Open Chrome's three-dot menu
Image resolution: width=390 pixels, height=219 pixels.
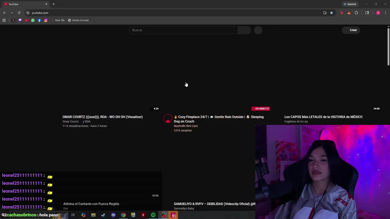[x=385, y=13]
